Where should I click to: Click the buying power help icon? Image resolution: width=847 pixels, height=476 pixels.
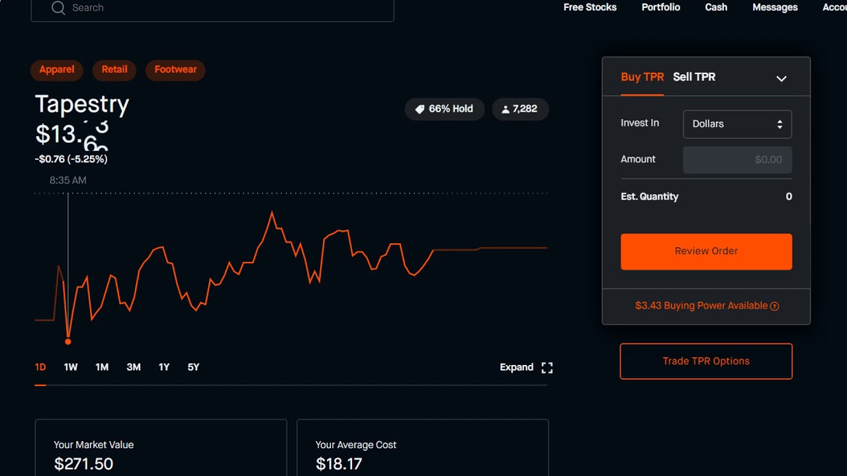click(775, 306)
